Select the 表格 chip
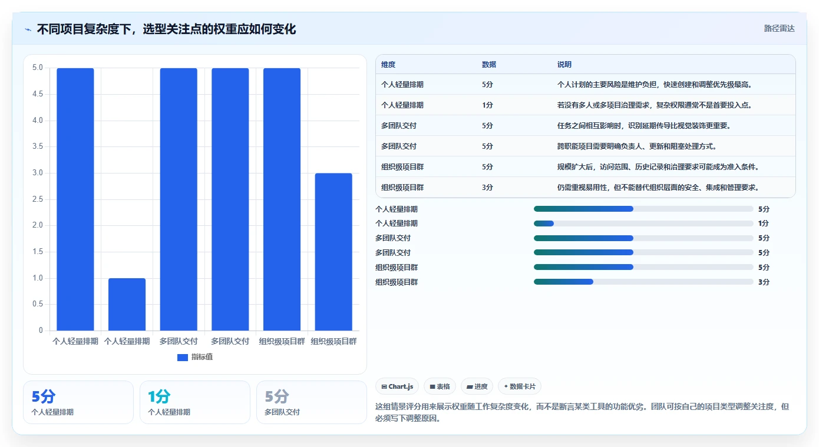 [x=440, y=386]
